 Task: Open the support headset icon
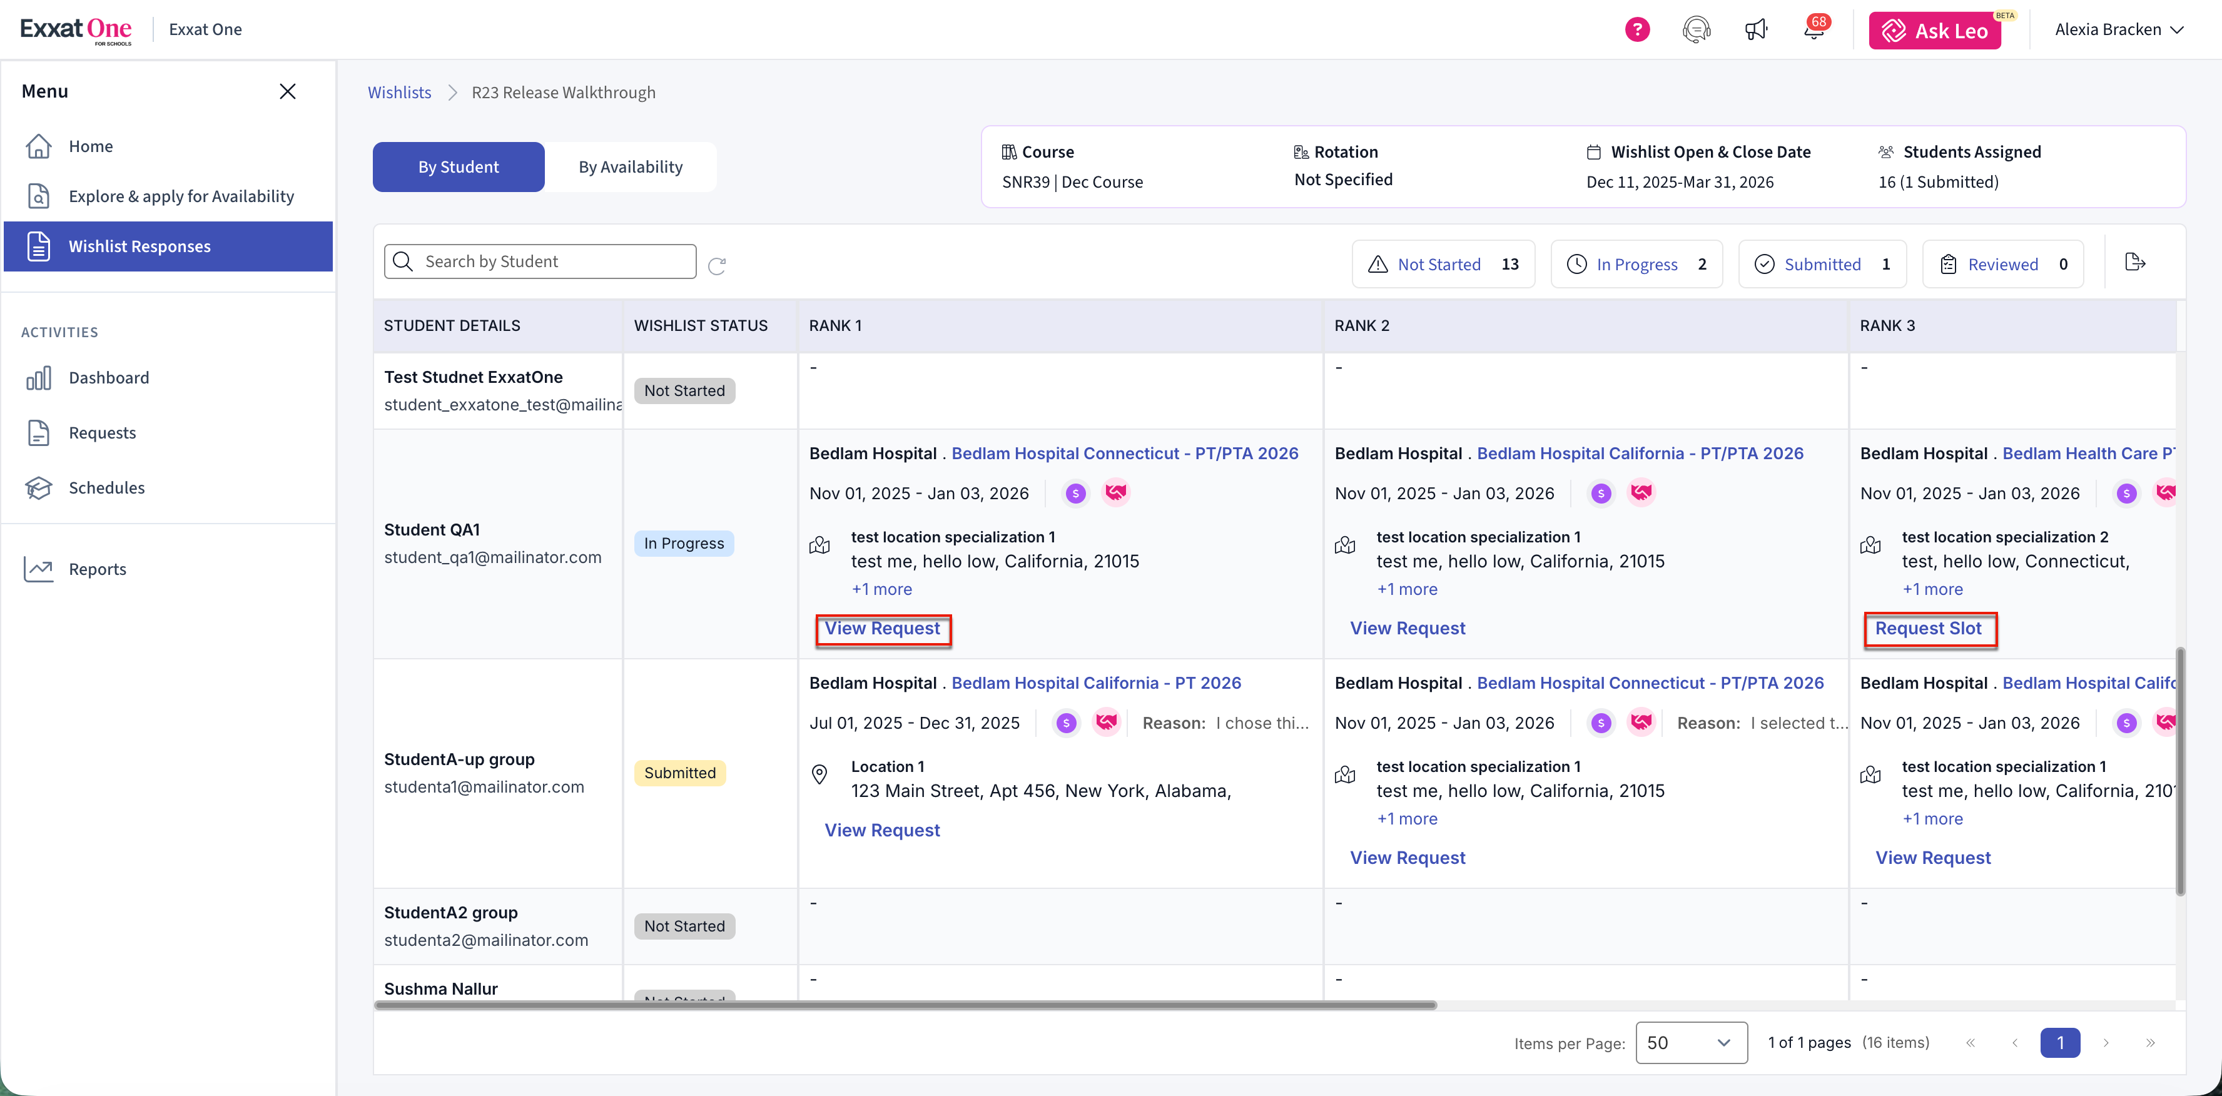pyautogui.click(x=1696, y=29)
